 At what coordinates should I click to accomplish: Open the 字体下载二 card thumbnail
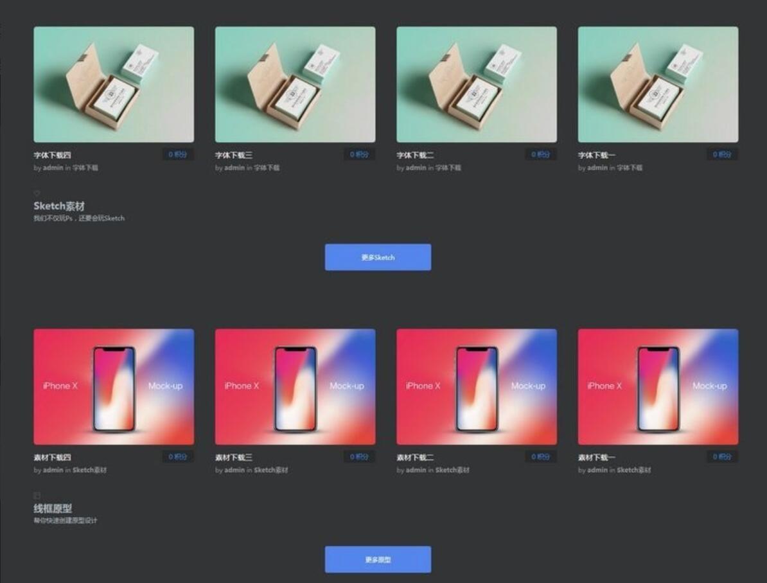coord(477,84)
